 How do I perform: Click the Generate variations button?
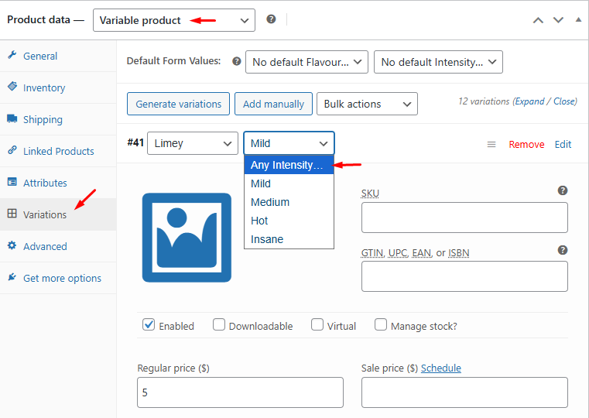click(178, 104)
